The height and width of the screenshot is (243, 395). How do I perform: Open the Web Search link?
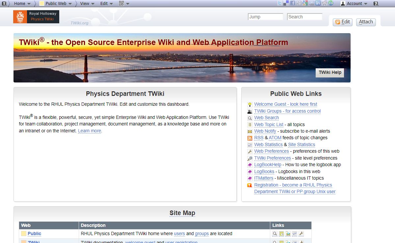point(267,118)
